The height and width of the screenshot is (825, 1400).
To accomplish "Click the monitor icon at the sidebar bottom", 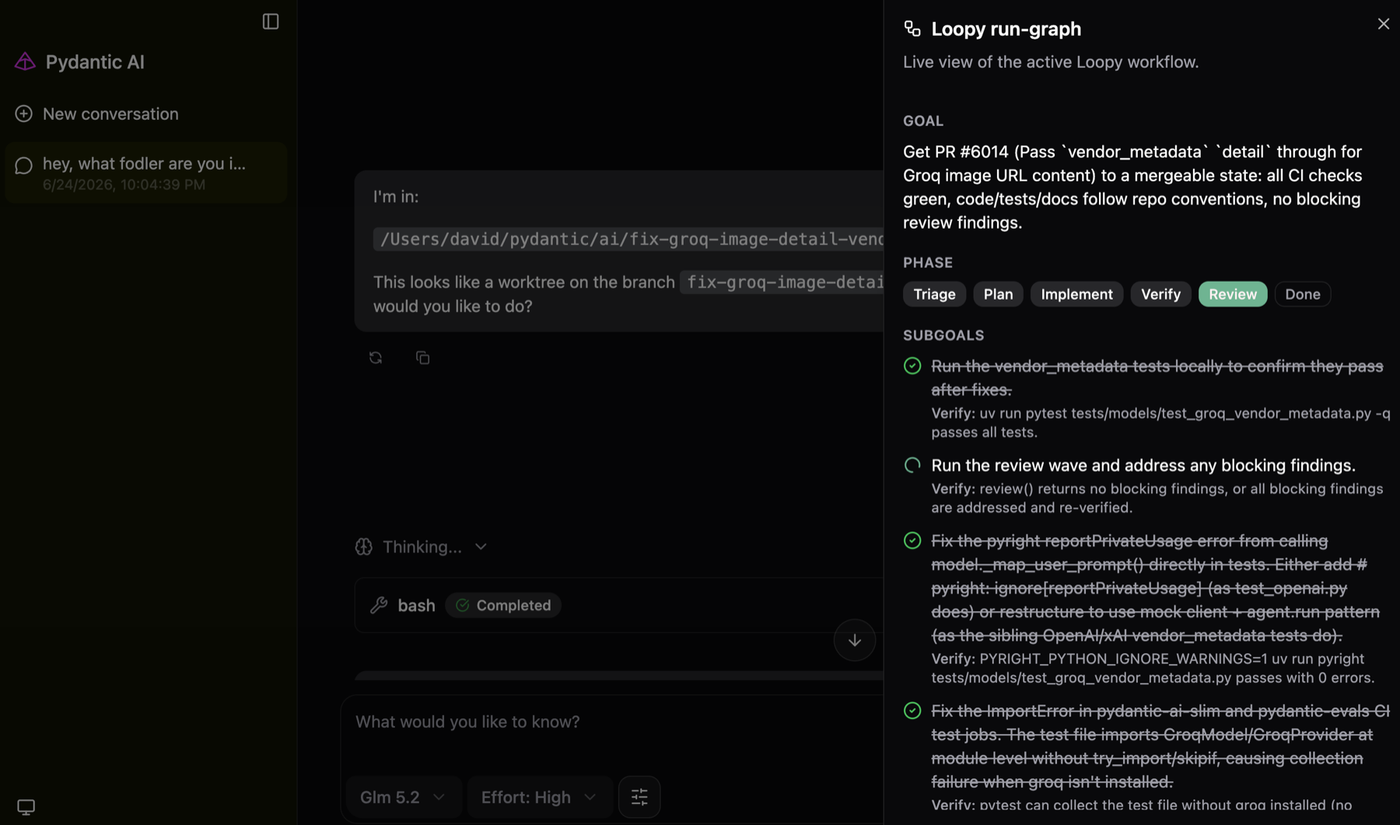I will [x=26, y=807].
